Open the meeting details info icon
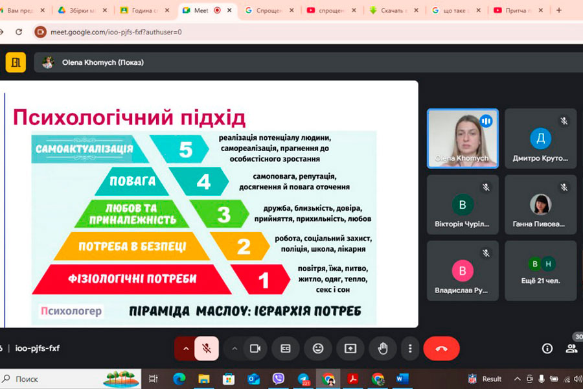Image resolution: width=583 pixels, height=389 pixels. pyautogui.click(x=547, y=348)
